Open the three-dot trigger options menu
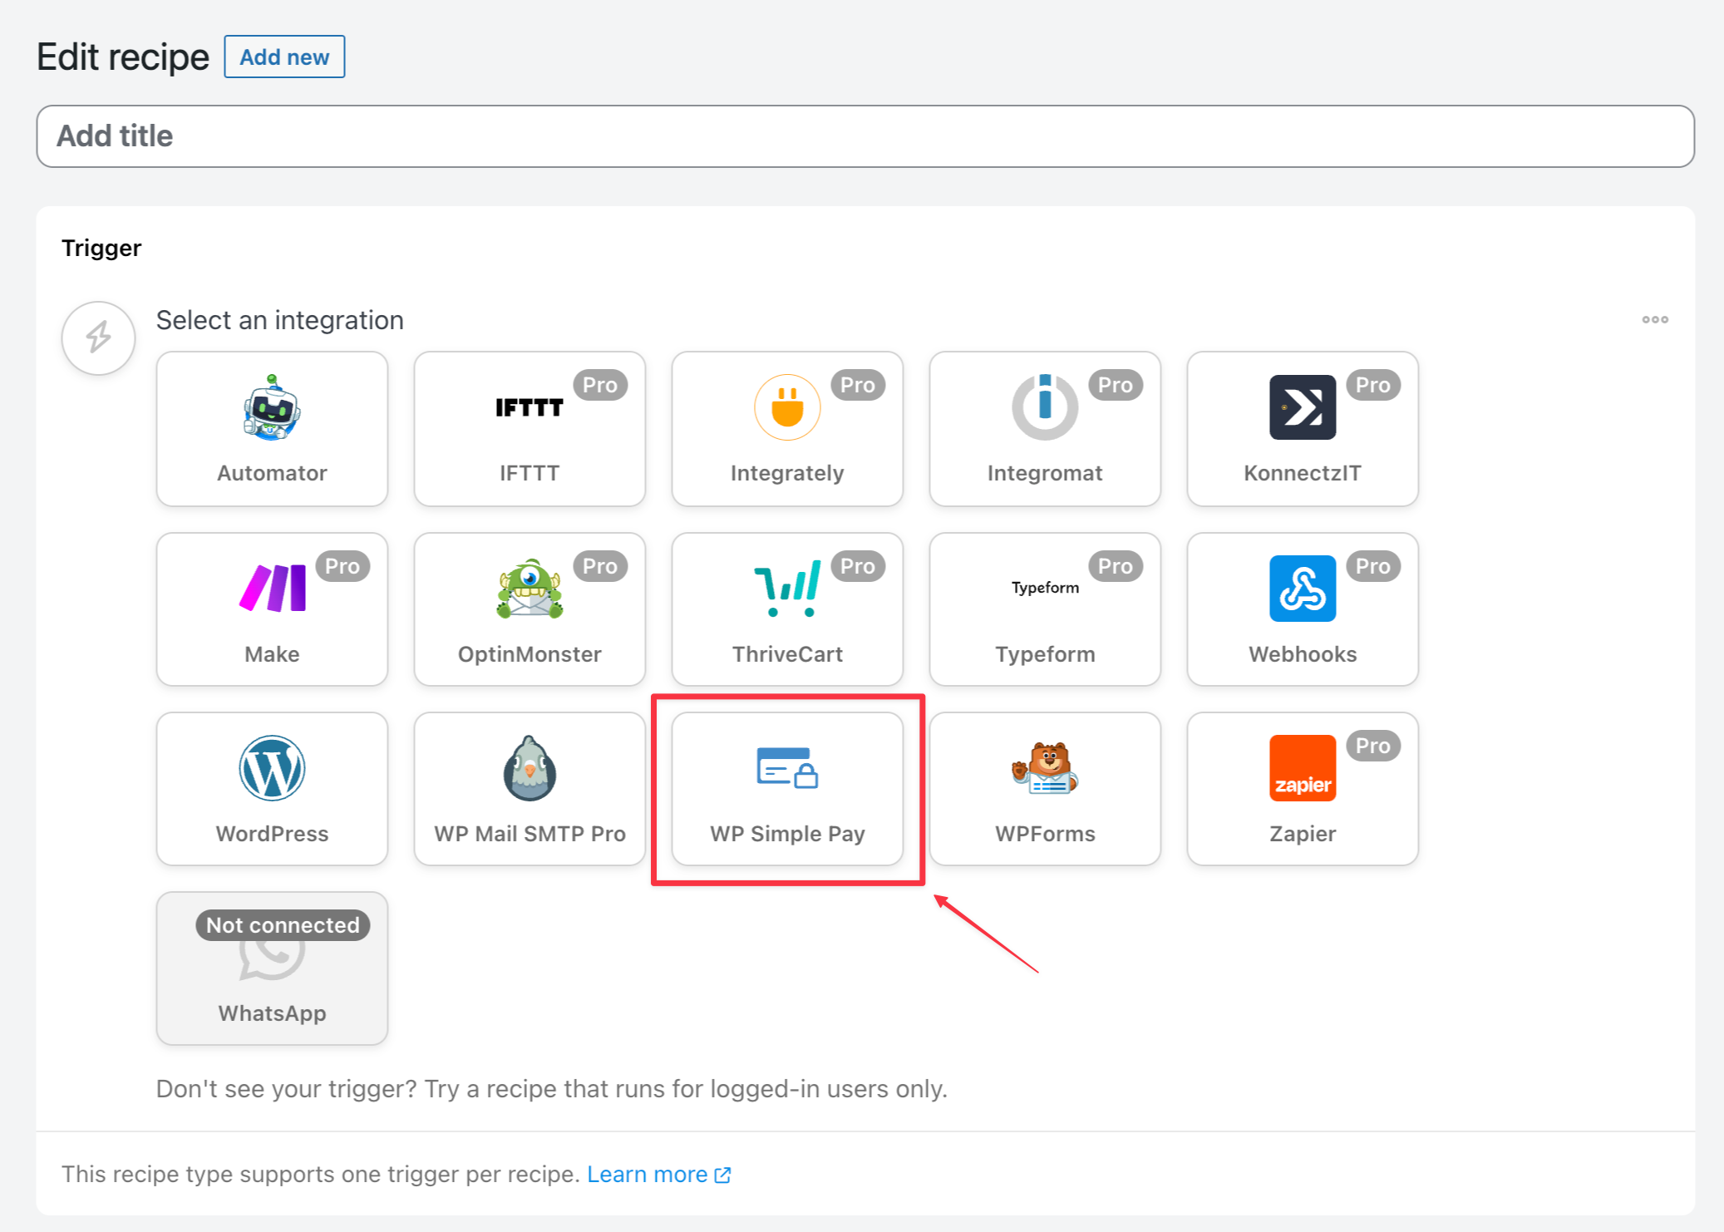This screenshot has width=1724, height=1232. tap(1655, 320)
